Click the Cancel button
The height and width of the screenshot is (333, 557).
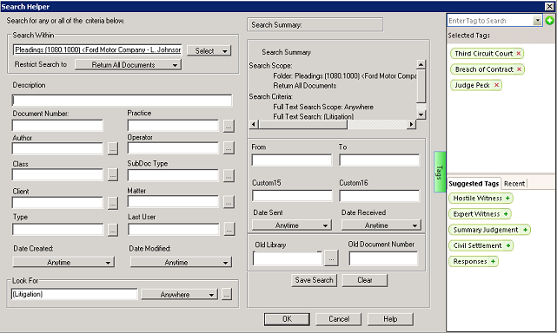pos(339,319)
